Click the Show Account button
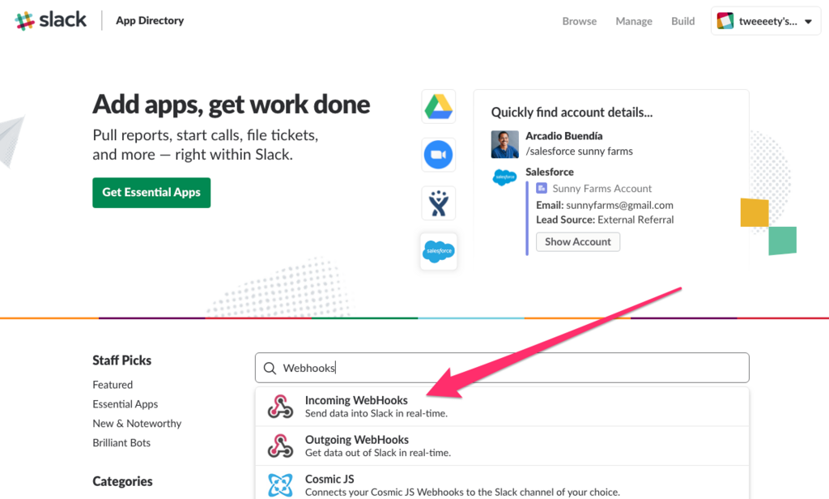The image size is (829, 499). [x=578, y=242]
